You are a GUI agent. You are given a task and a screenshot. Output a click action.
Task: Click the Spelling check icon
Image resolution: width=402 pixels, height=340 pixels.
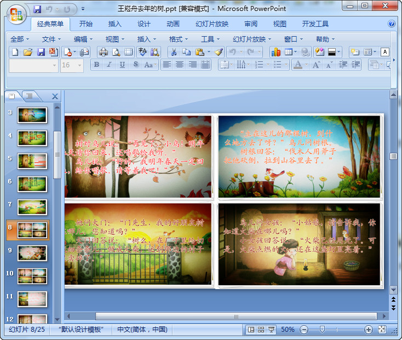pos(142,52)
